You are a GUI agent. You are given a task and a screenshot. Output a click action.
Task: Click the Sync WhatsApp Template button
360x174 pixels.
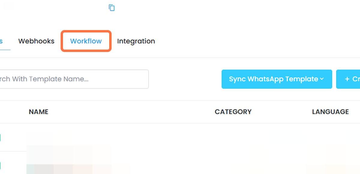pyautogui.click(x=277, y=79)
